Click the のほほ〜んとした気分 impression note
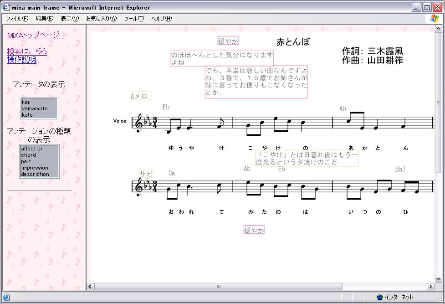Screen dimensions: 445x304 point(222,58)
